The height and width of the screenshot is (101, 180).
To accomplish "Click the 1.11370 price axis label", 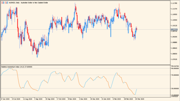I will [174, 9].
